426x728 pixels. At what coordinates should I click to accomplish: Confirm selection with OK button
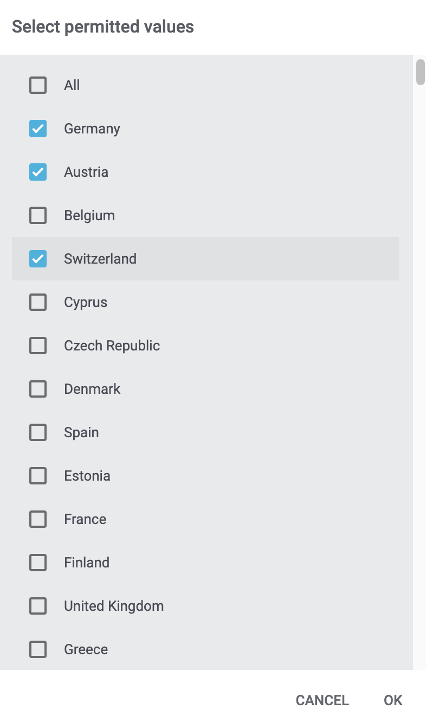tap(393, 700)
